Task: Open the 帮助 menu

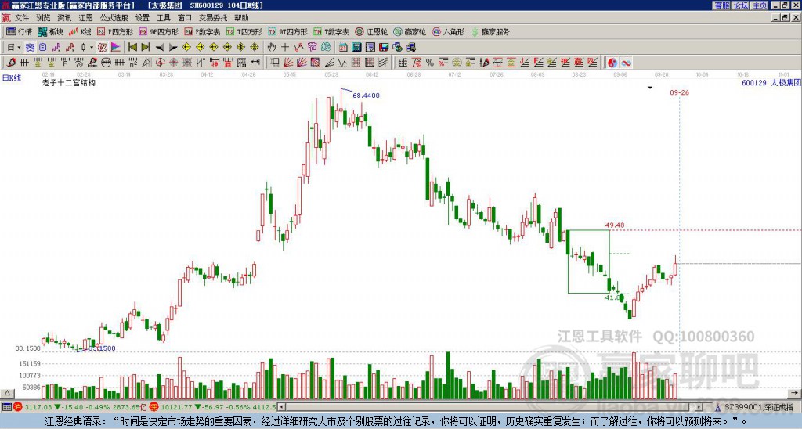Action: (241, 18)
